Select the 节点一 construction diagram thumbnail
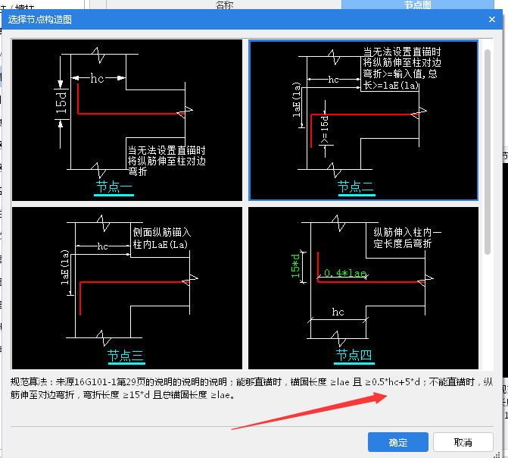Viewport: 508px width, 458px height. tap(127, 120)
